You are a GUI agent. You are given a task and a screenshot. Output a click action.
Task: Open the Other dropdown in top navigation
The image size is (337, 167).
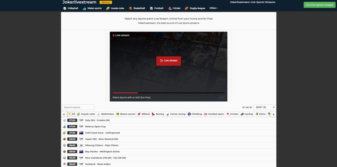tap(213, 8)
